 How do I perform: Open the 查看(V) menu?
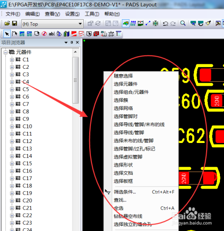pos(52,14)
